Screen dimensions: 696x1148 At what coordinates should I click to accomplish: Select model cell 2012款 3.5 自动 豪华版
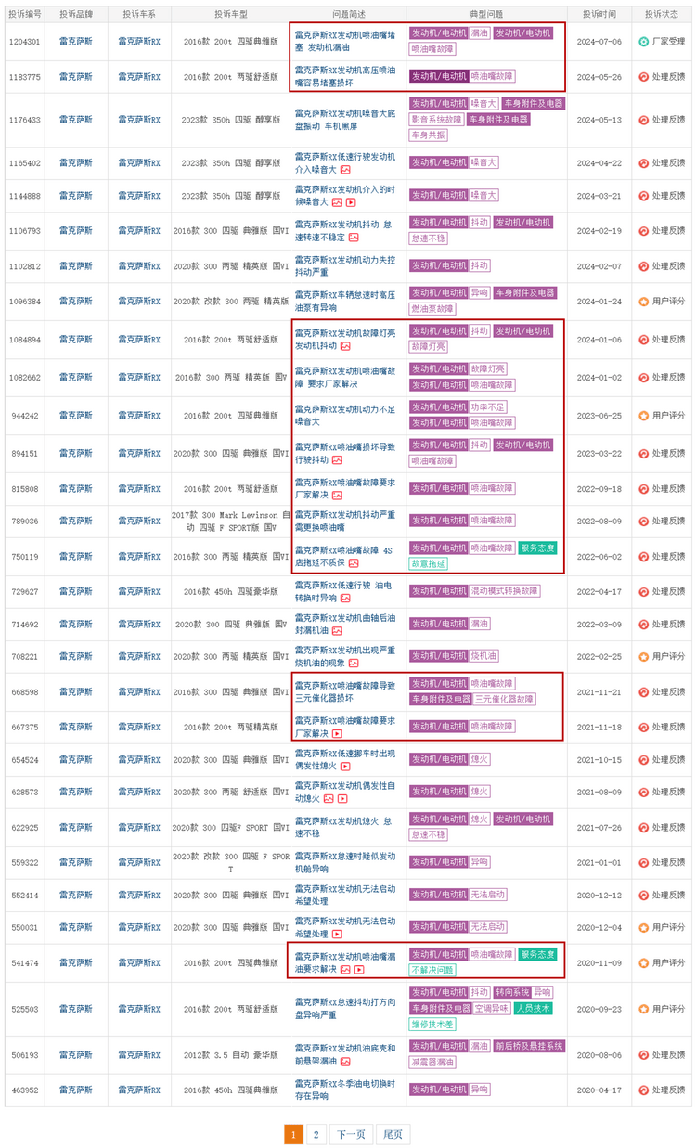[230, 1055]
